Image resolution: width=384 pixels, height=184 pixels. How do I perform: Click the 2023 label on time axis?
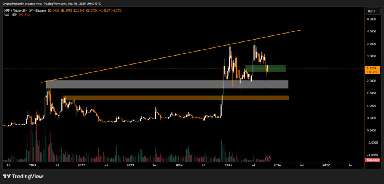point(130,165)
